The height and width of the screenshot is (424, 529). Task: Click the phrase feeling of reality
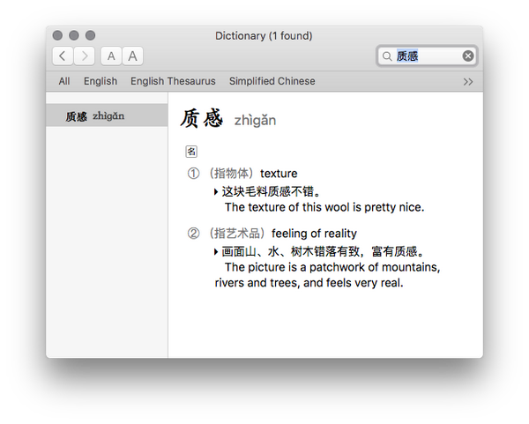(314, 233)
